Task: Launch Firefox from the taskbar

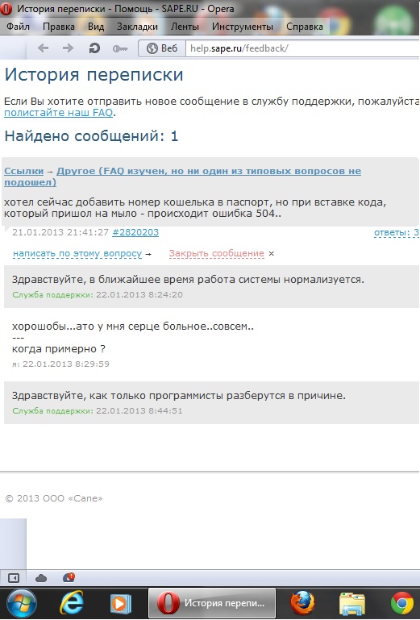Action: pos(302,603)
